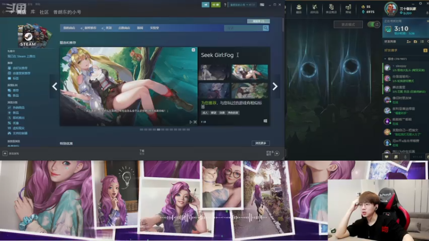Viewport: 429px width, 241px height.
Task: Click second Seek Girl screenshot thumbnail
Action: coord(249,72)
